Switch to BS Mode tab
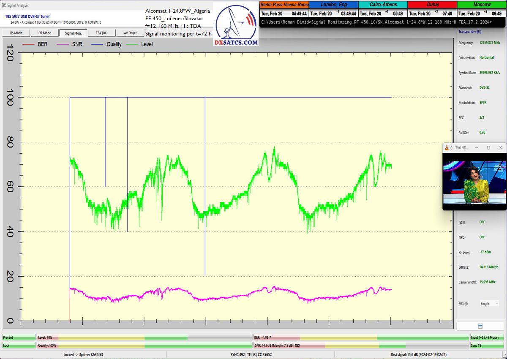 pos(16,33)
